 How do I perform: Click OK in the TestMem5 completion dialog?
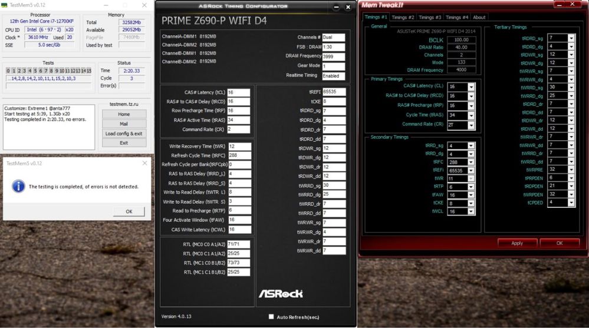point(129,211)
